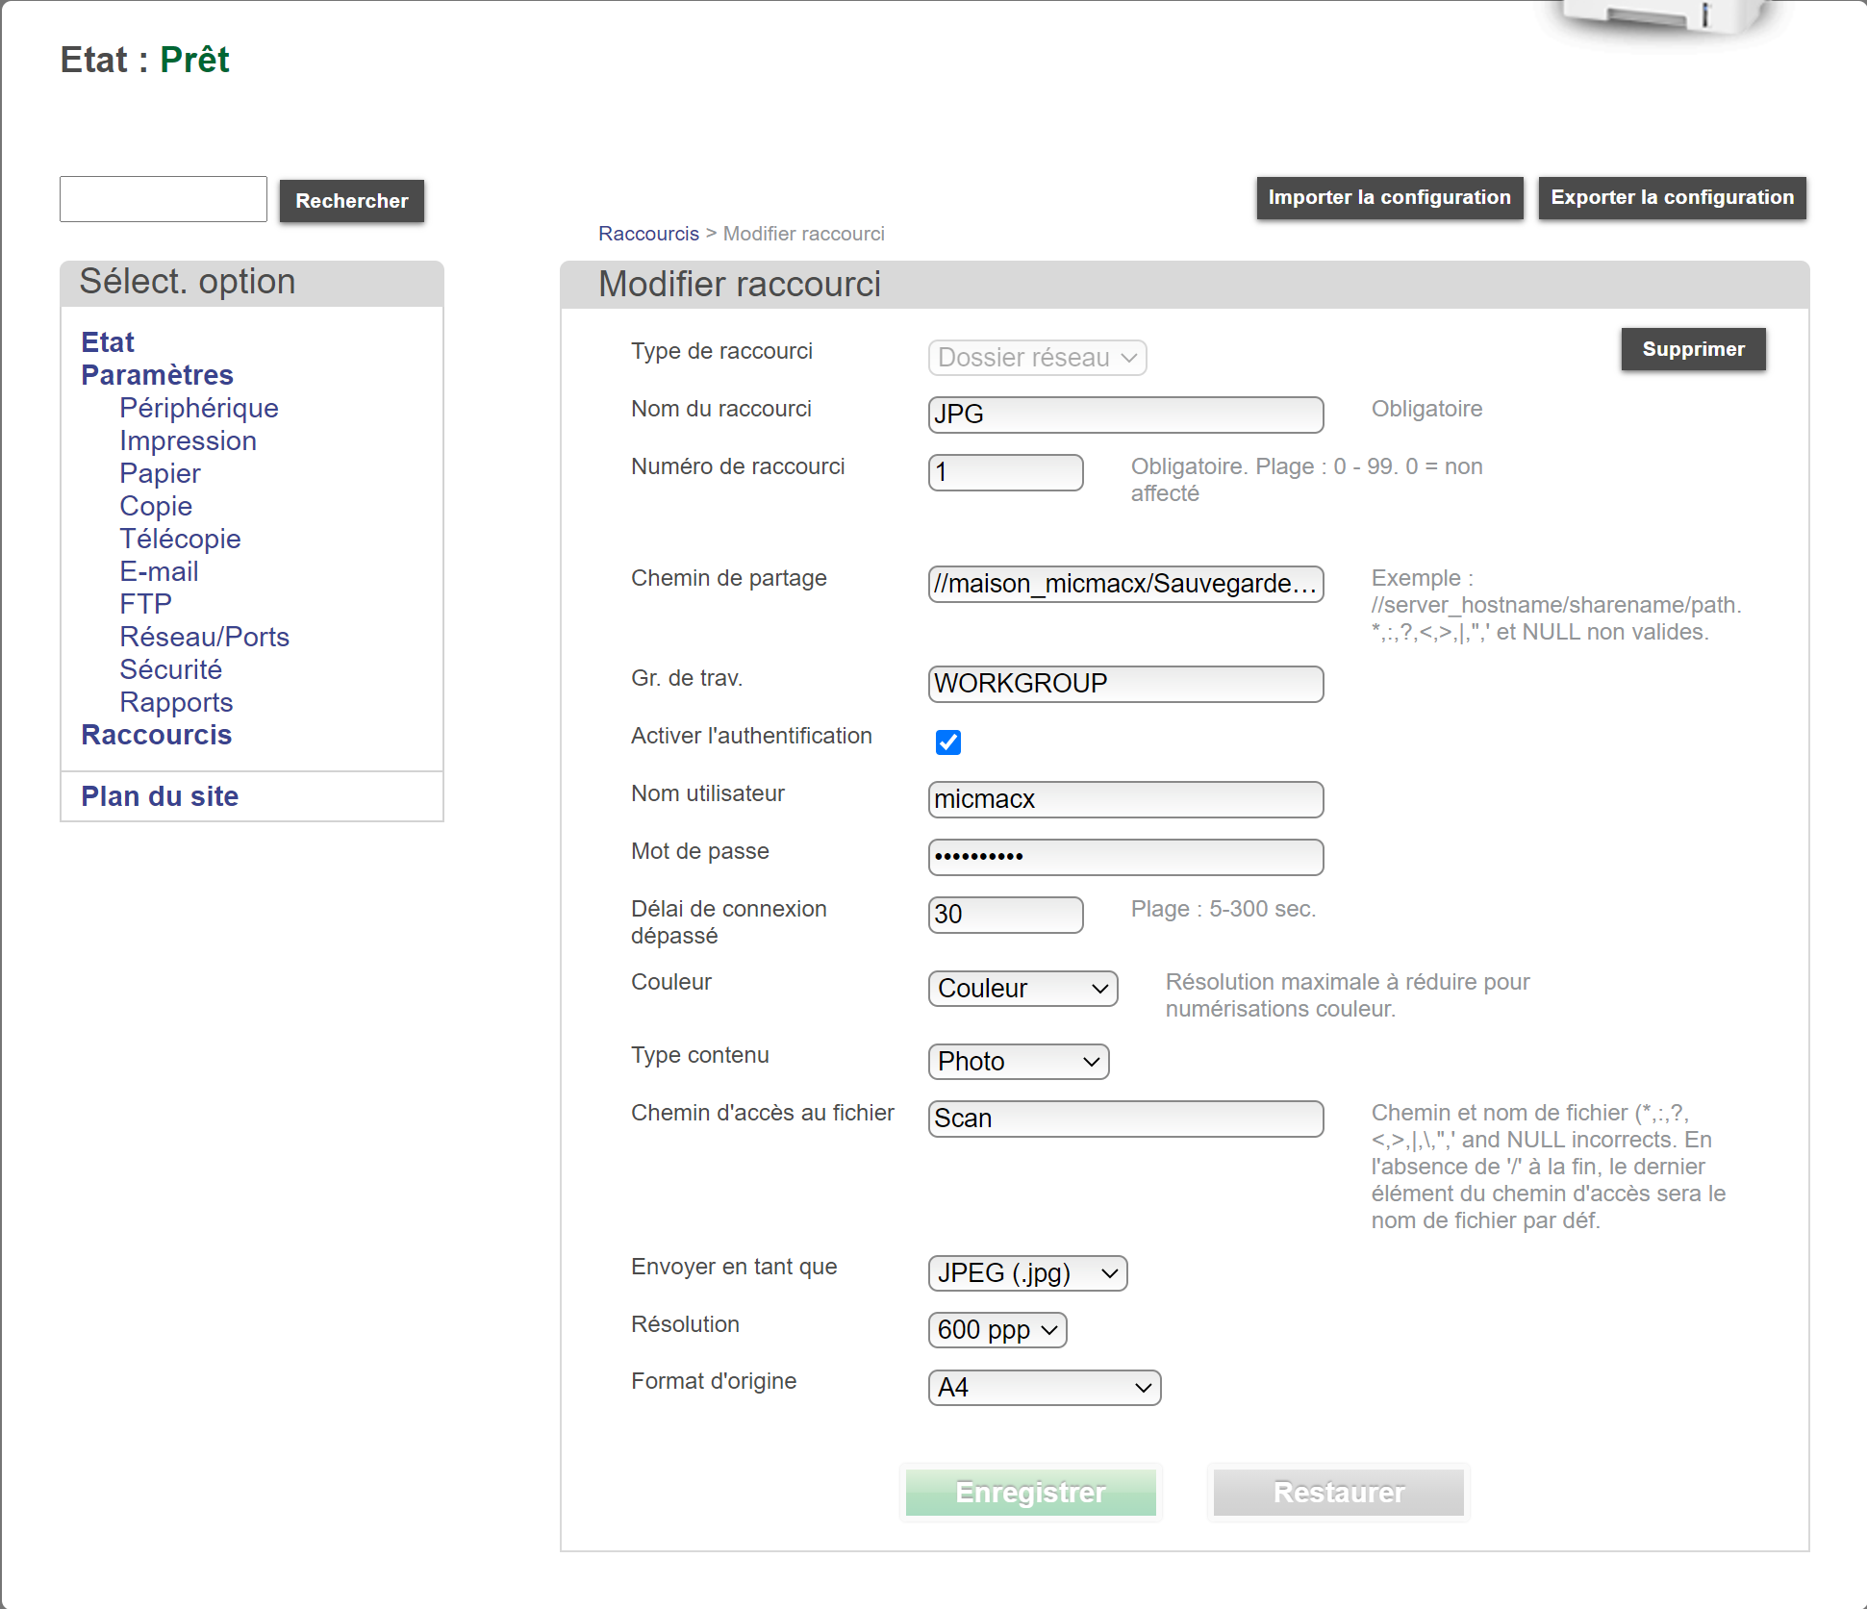The width and height of the screenshot is (1867, 1609).
Task: Open the Couleur dropdown
Action: [1022, 989]
